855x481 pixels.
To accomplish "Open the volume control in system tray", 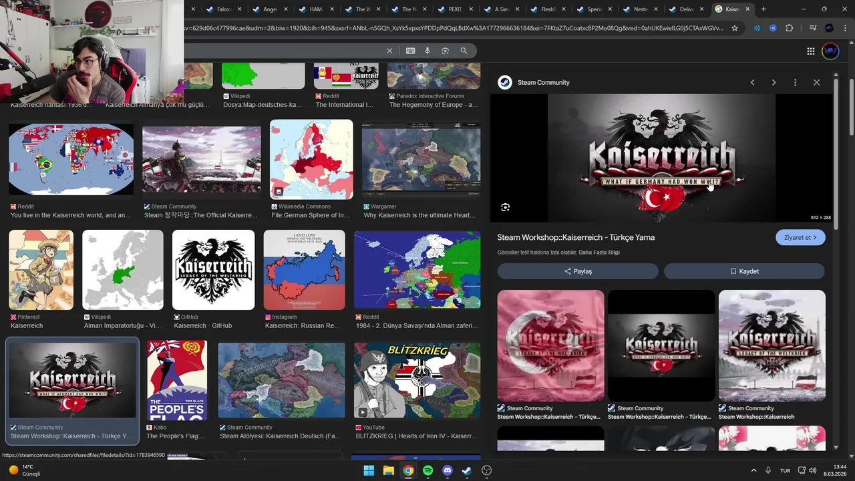I will click(x=812, y=470).
